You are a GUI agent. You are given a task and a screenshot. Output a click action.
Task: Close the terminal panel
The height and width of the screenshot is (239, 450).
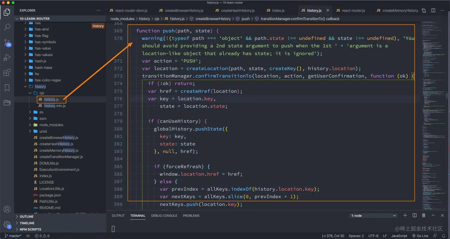(x=443, y=216)
